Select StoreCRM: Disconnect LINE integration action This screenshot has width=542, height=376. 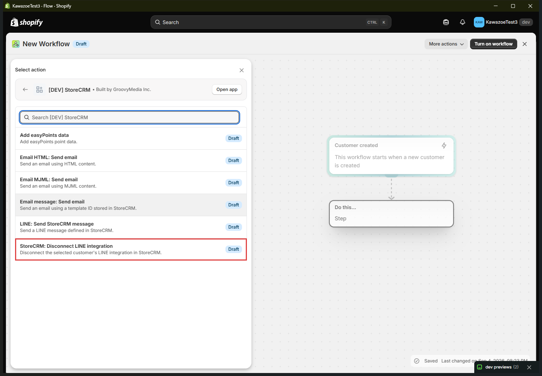point(131,249)
